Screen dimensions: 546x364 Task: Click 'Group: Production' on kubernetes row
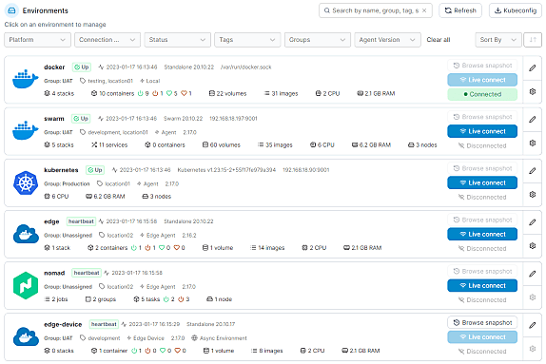[x=67, y=183]
